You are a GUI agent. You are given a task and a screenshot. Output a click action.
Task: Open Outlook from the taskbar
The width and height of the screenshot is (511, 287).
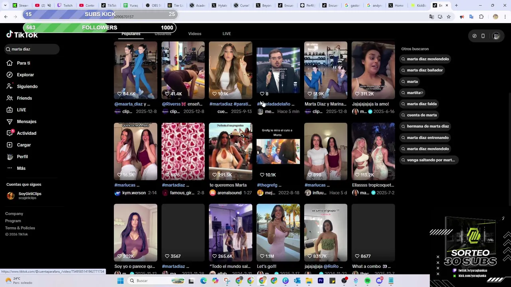297,281
